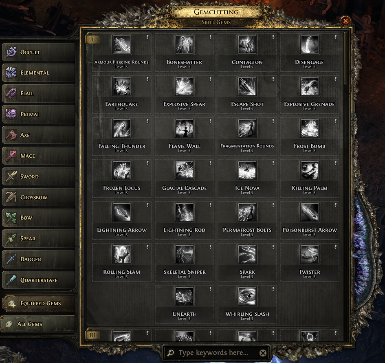Clear the keyword search box
Screen dimensions: 385x363
click(x=263, y=353)
